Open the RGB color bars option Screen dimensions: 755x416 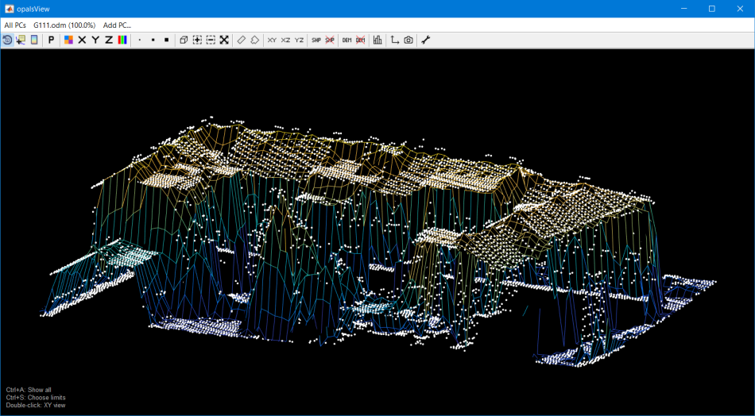122,40
